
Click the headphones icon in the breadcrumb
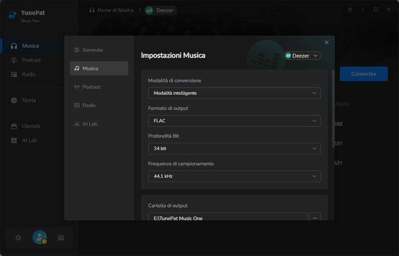point(92,10)
